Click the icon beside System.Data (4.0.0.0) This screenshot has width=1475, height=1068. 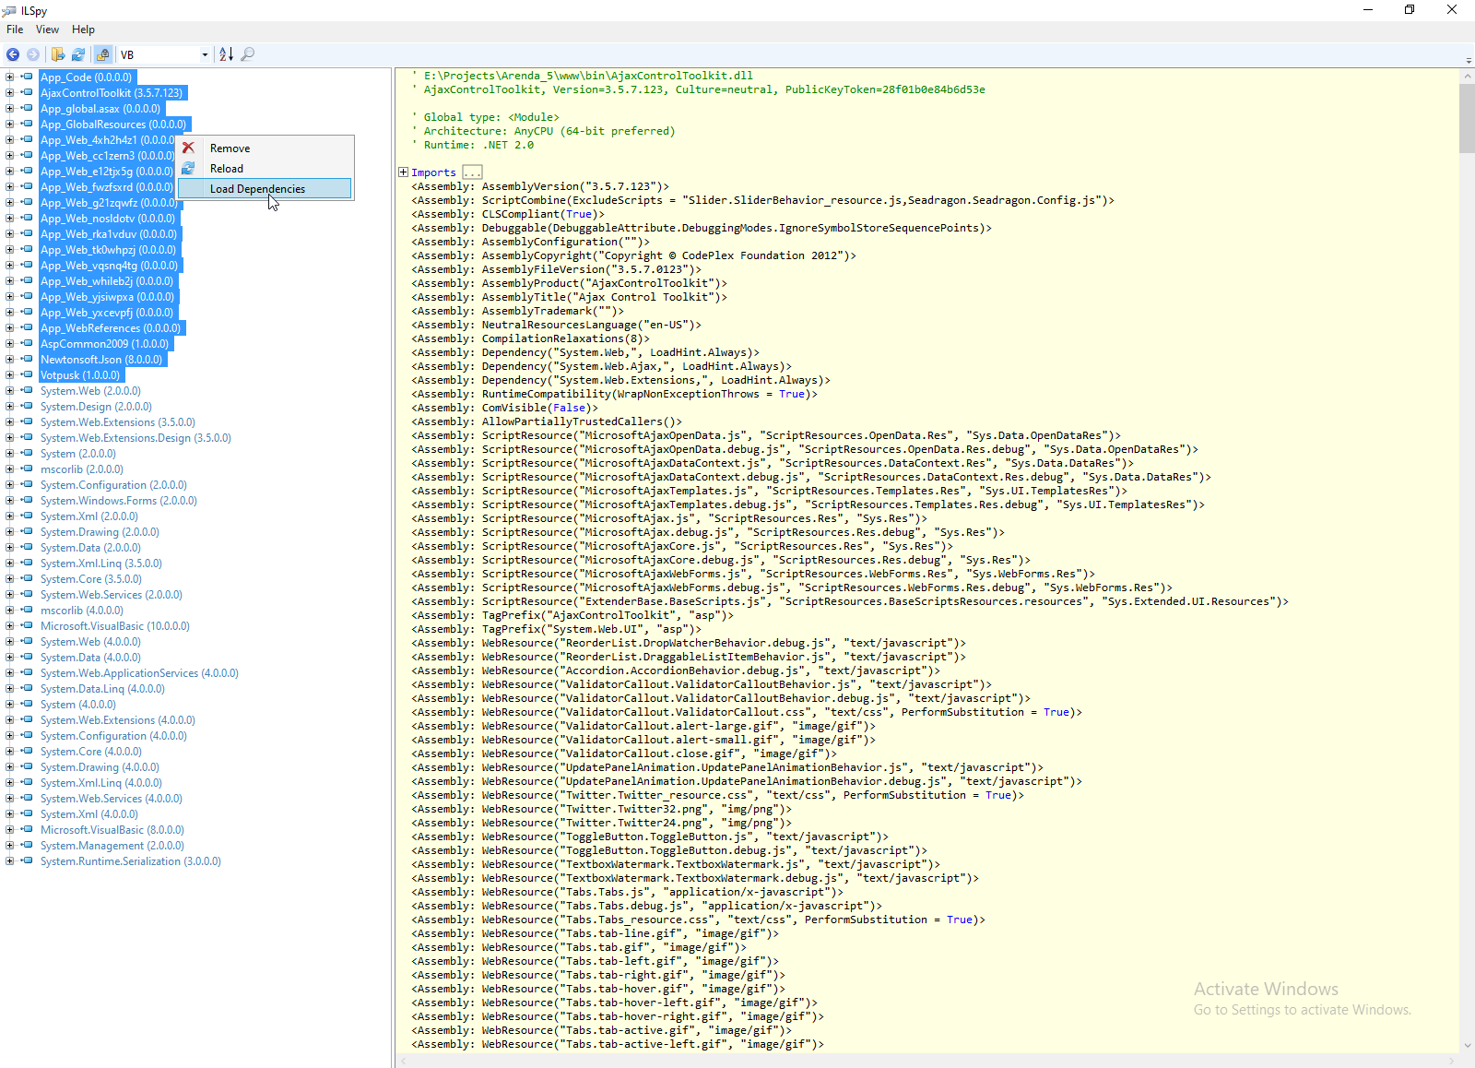tap(27, 658)
